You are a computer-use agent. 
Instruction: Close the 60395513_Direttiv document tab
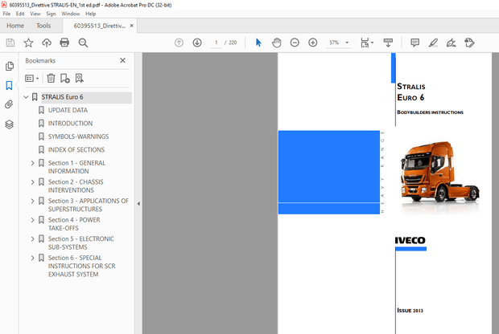[x=132, y=26]
